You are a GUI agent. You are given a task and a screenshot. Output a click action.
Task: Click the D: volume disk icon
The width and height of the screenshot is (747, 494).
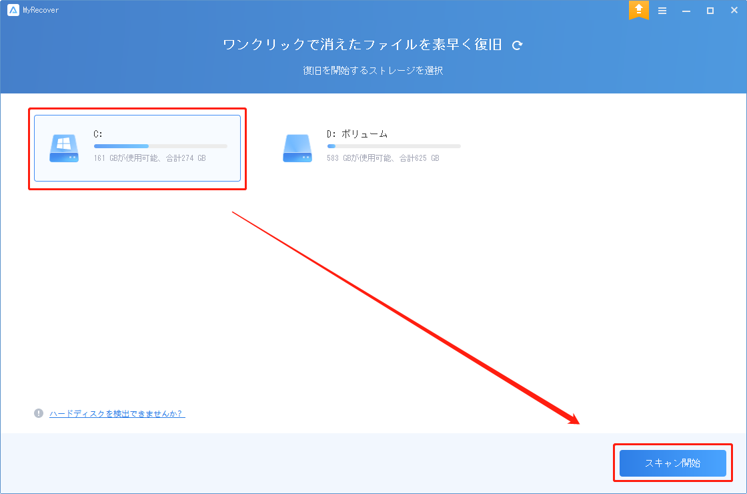[297, 148]
